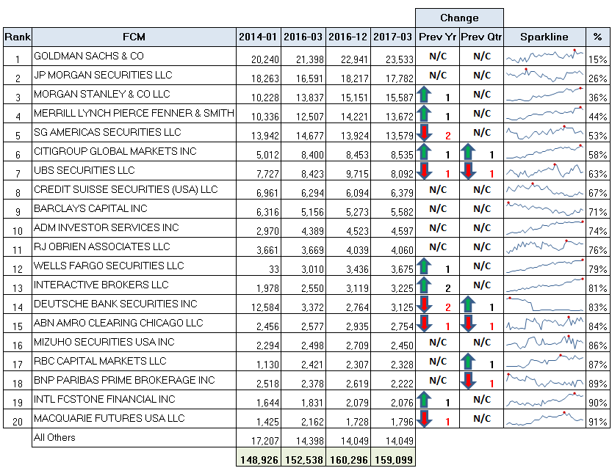
Task: Click Macquarie Futures' 91% cell
Action: pyautogui.click(x=598, y=419)
